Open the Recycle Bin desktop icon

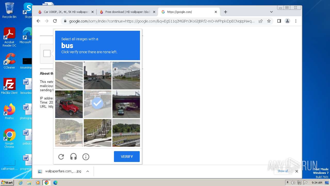9,10
